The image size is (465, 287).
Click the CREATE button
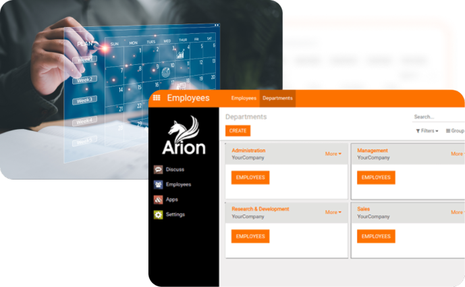pos(238,130)
